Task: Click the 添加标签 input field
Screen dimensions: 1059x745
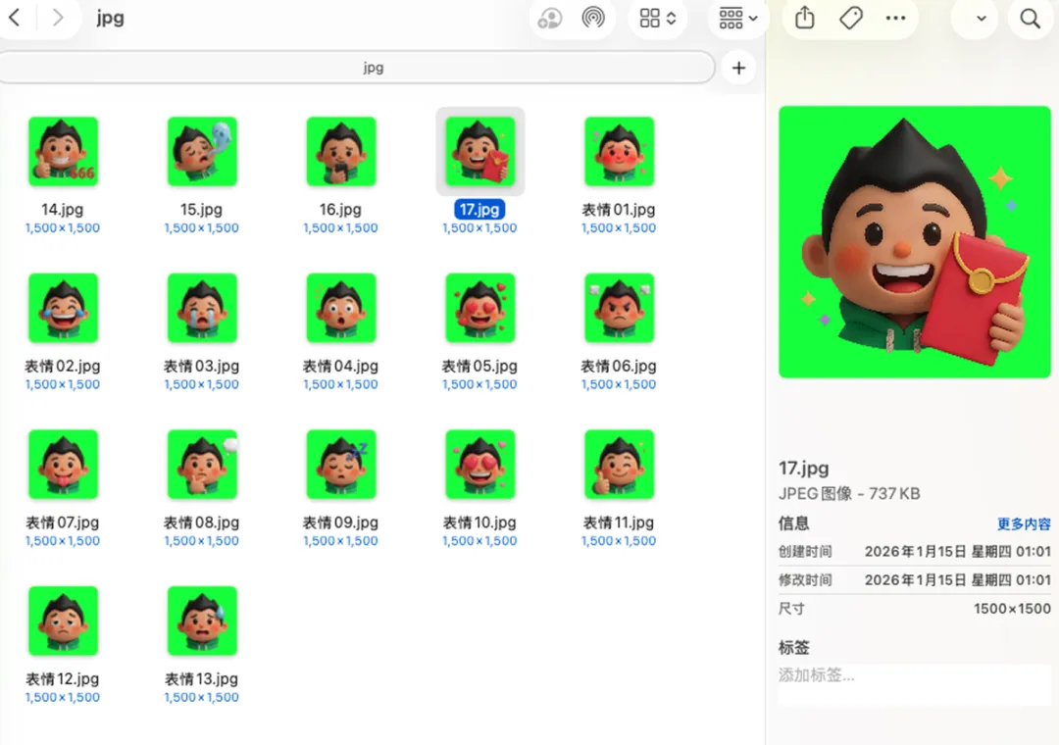Action: point(914,675)
